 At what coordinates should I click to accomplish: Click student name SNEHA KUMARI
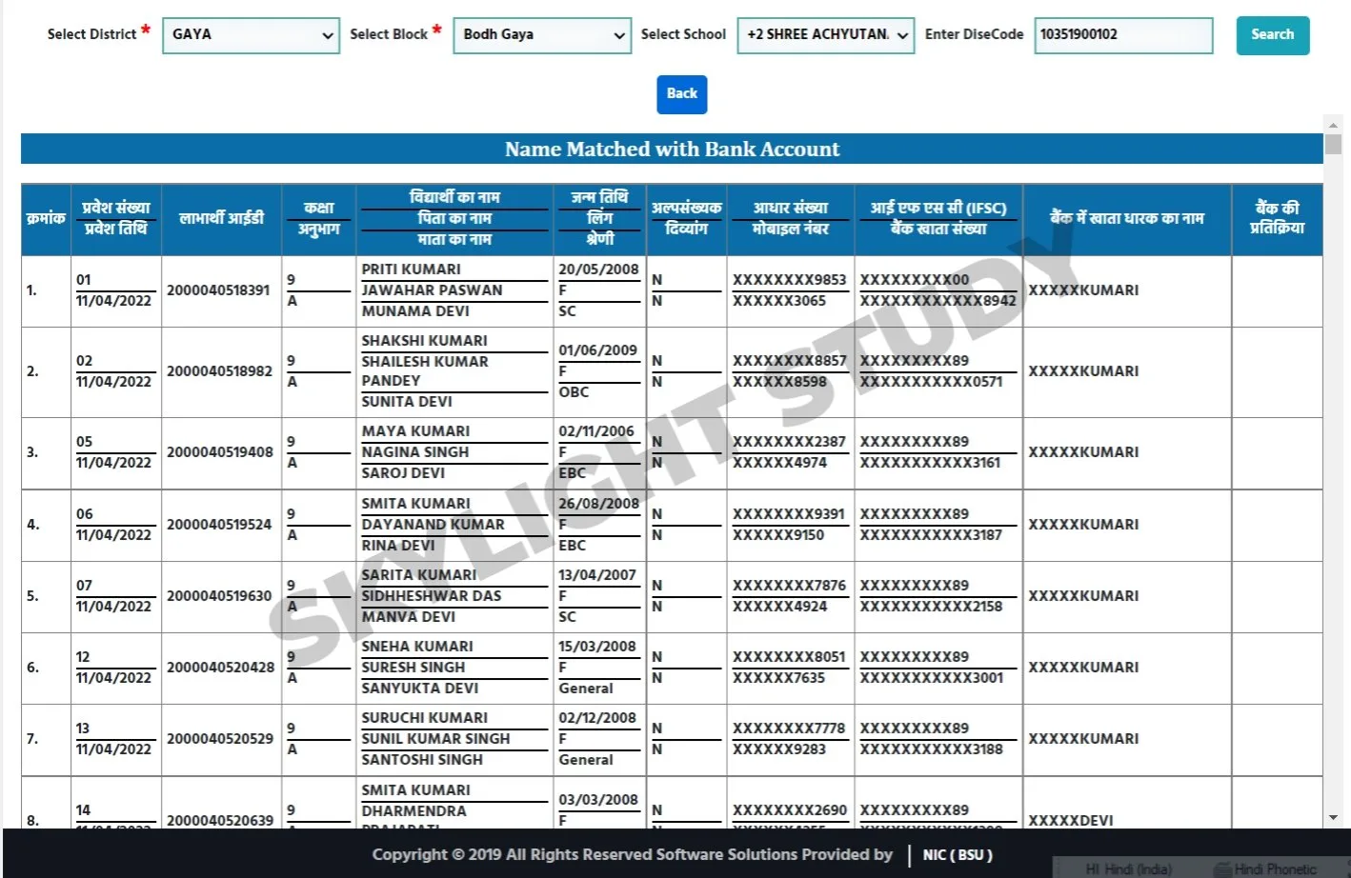click(x=417, y=647)
